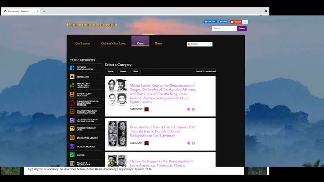Open Children's Past Lives menu item

click(113, 44)
